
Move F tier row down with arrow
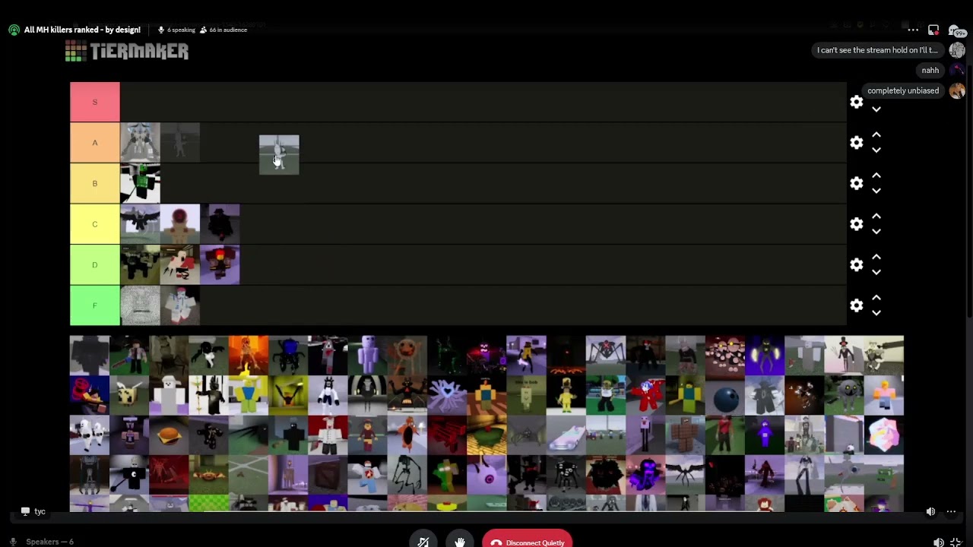tap(876, 313)
